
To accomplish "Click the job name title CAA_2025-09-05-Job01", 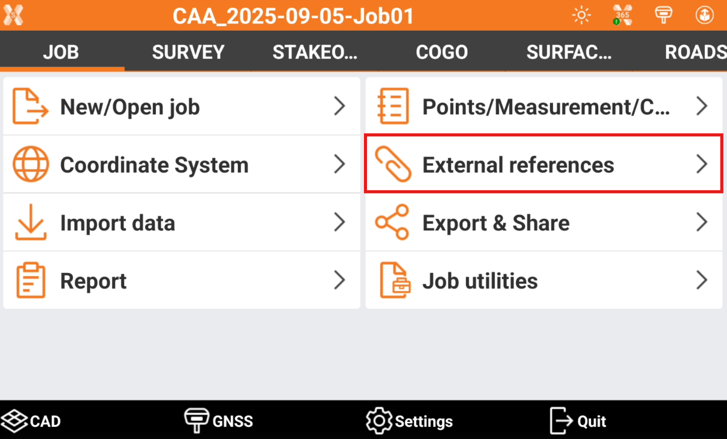I will coord(293,16).
